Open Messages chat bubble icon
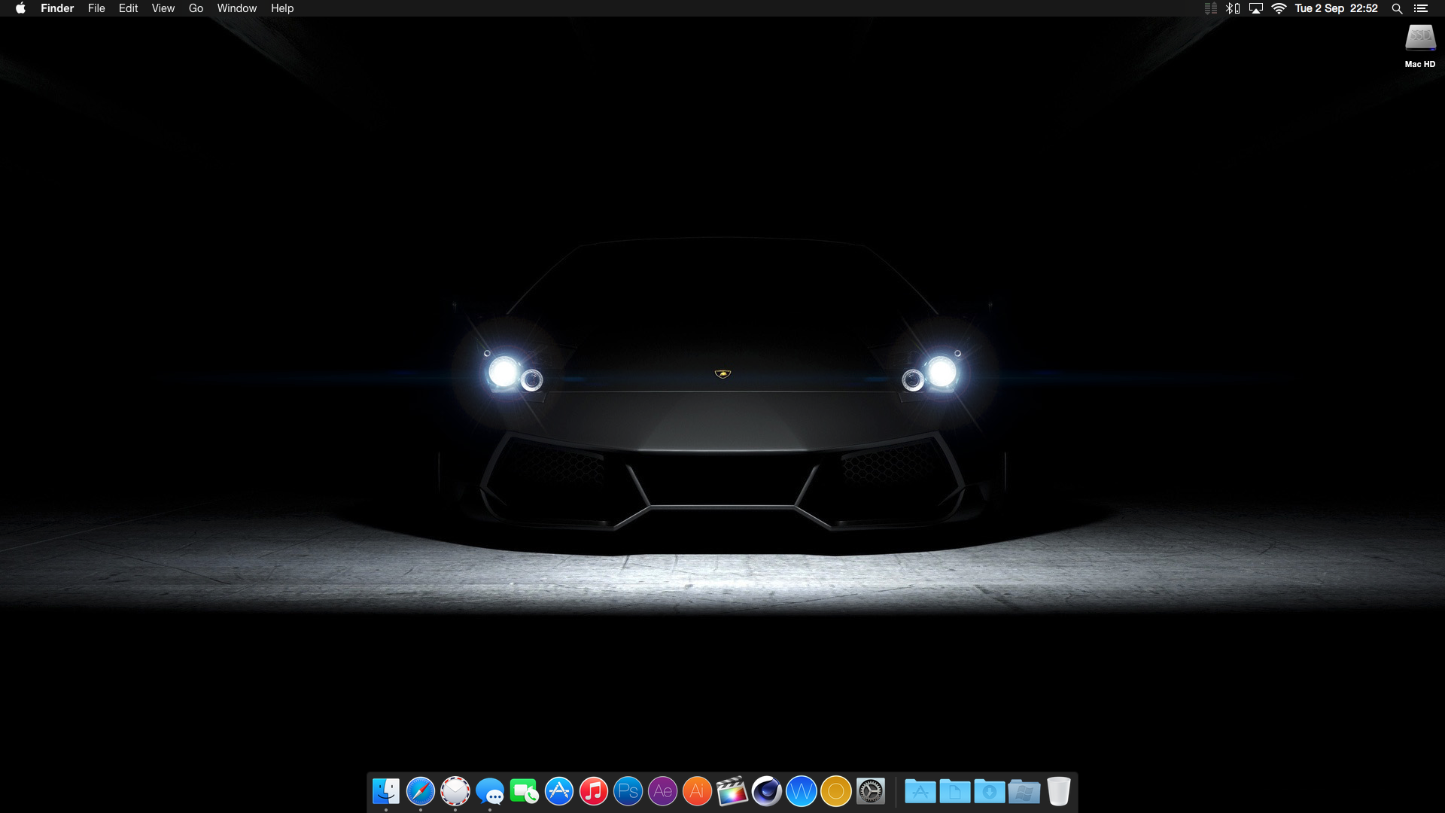This screenshot has width=1445, height=813. point(490,791)
